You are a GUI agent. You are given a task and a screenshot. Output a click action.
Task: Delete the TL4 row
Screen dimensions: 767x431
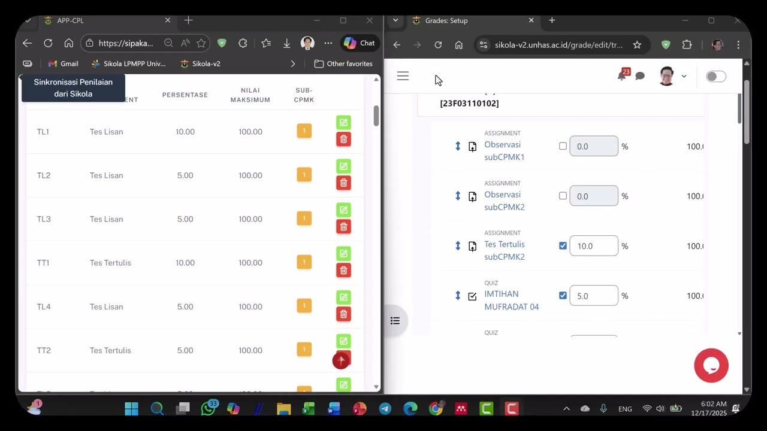pyautogui.click(x=343, y=314)
